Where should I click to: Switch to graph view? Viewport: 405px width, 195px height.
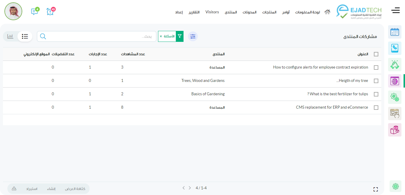[x=10, y=36]
